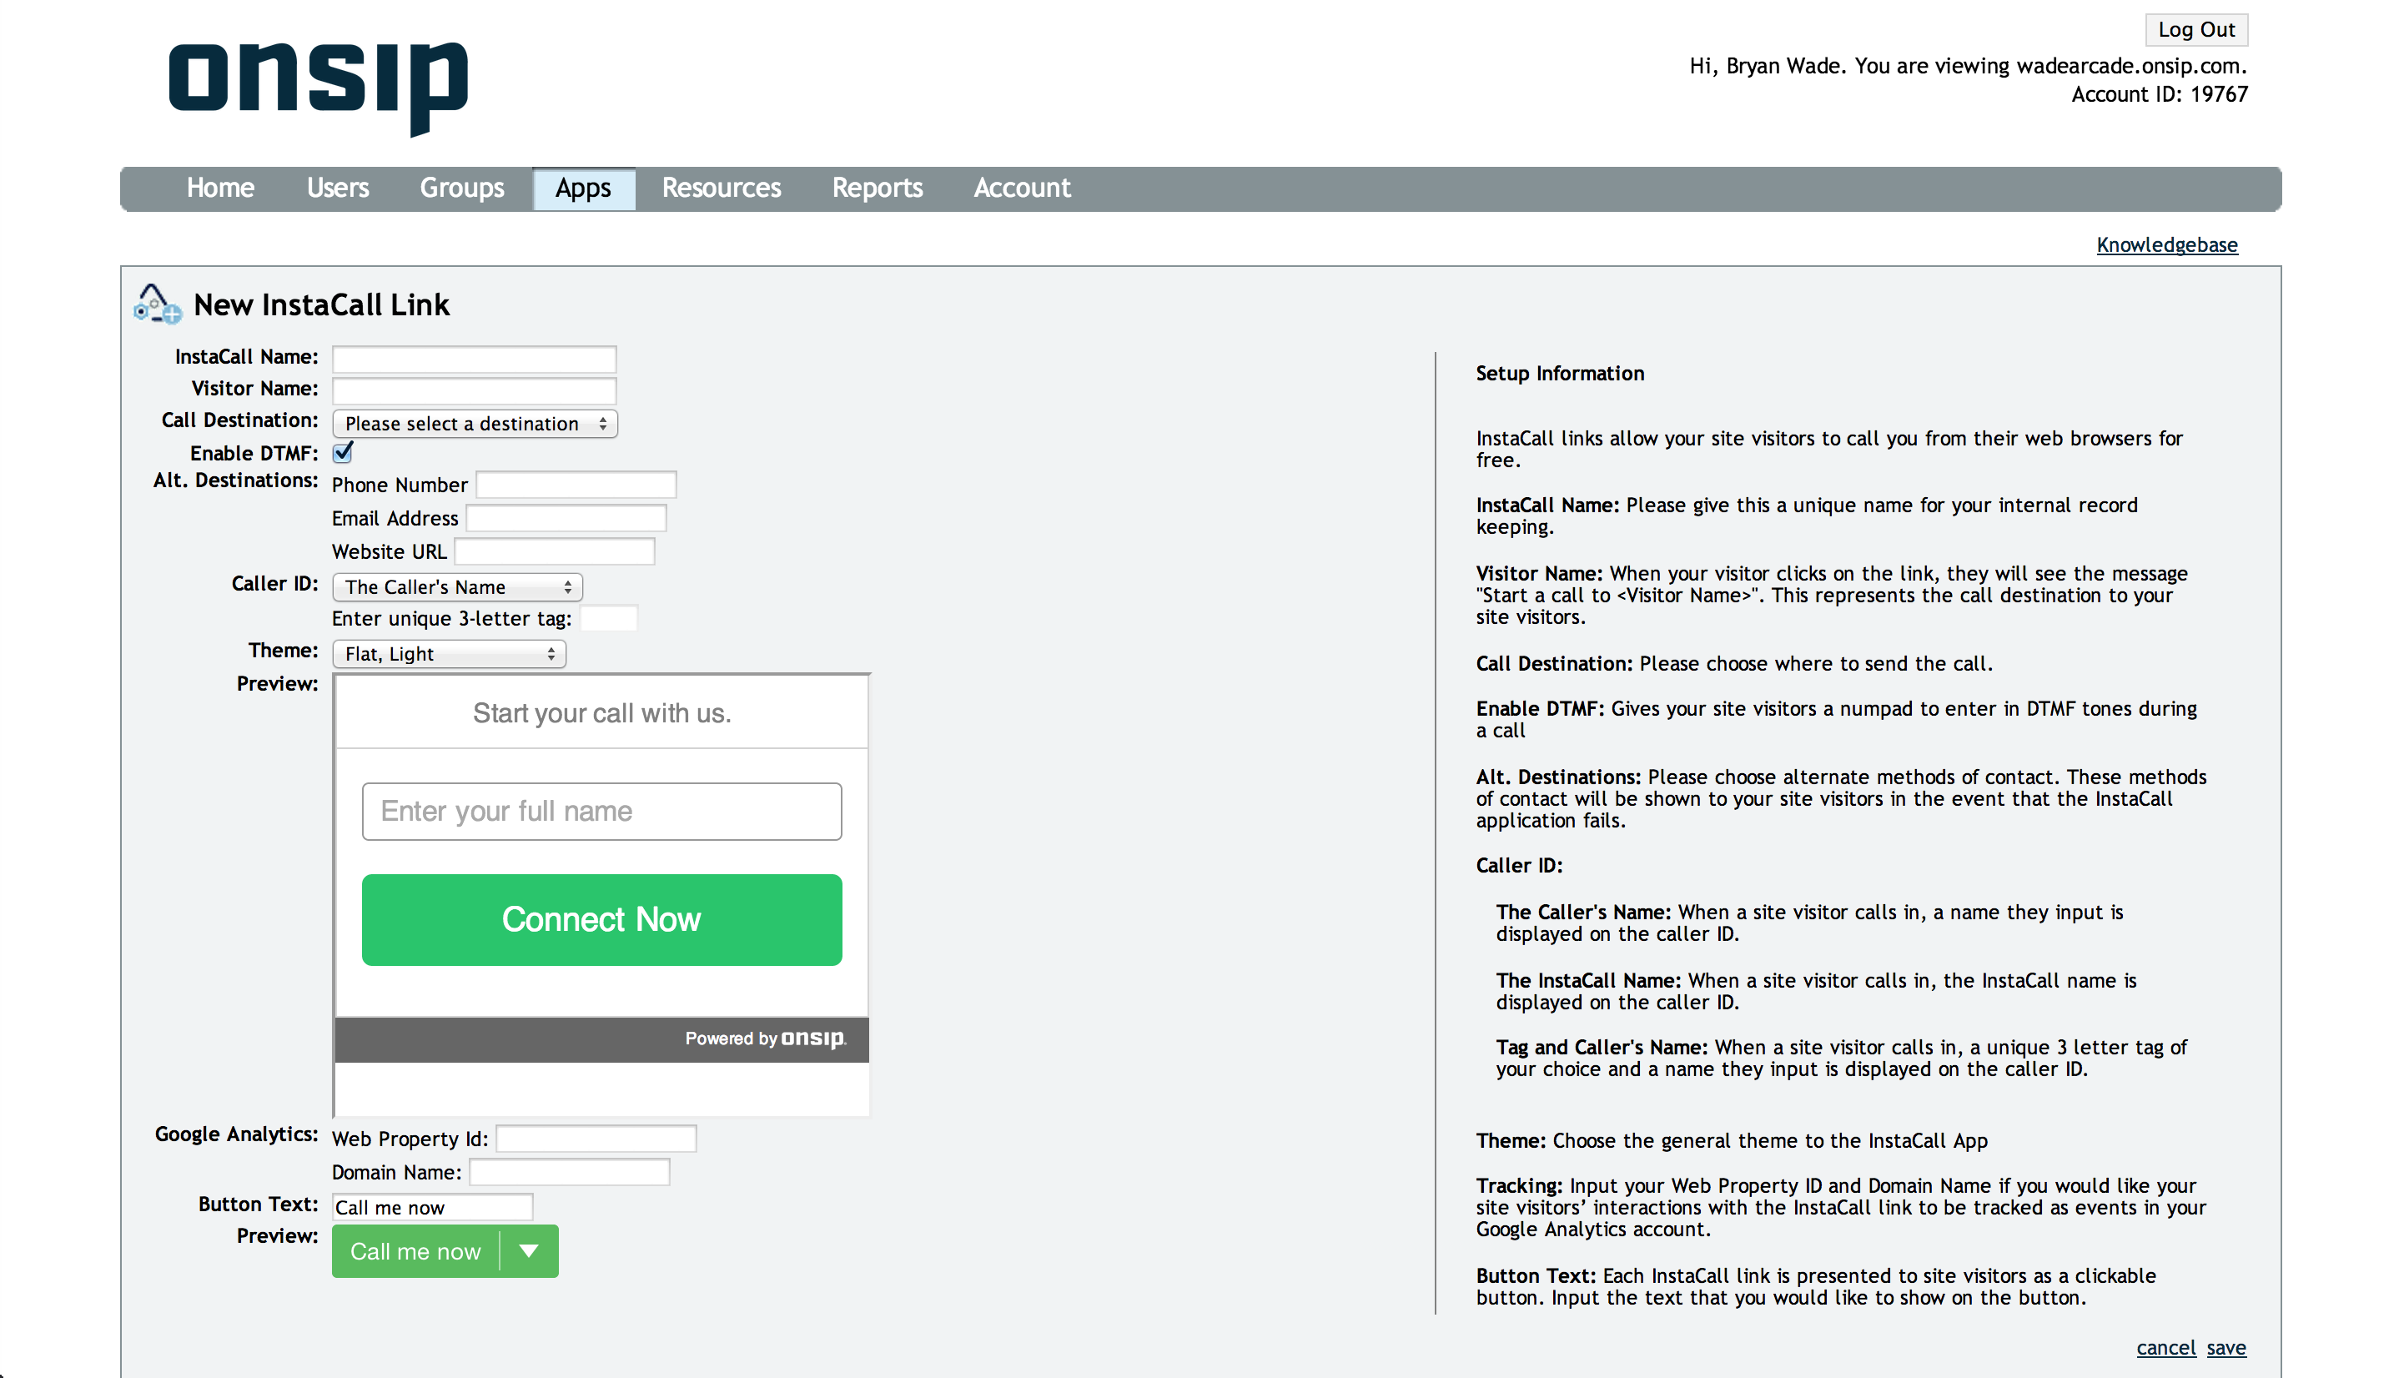
Task: Click the 'New InstaCall Link' title
Action: coord(322,304)
